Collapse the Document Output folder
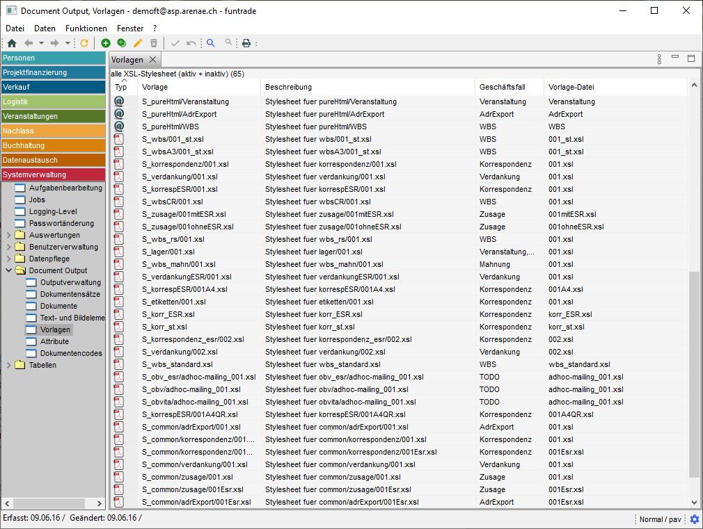This screenshot has width=703, height=529. click(9, 270)
